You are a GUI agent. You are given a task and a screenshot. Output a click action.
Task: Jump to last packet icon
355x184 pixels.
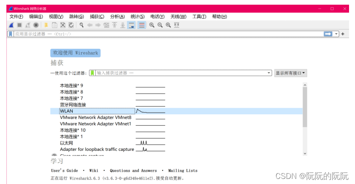(123, 25)
